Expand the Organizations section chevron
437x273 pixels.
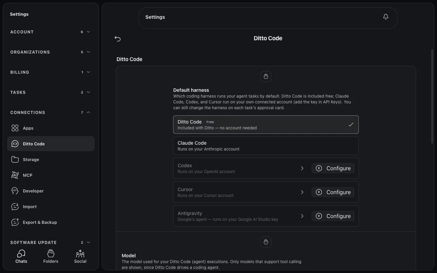[88, 52]
